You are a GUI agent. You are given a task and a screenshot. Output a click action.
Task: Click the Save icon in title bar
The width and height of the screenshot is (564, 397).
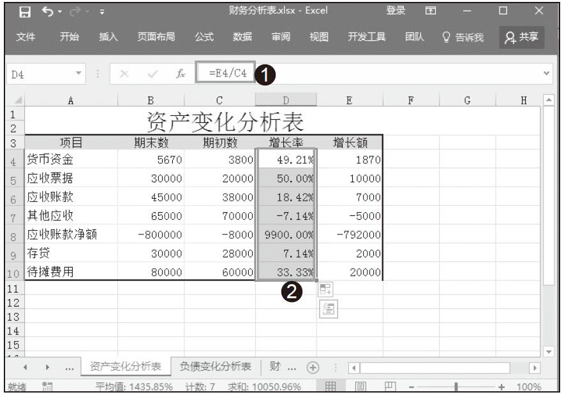coord(25,11)
